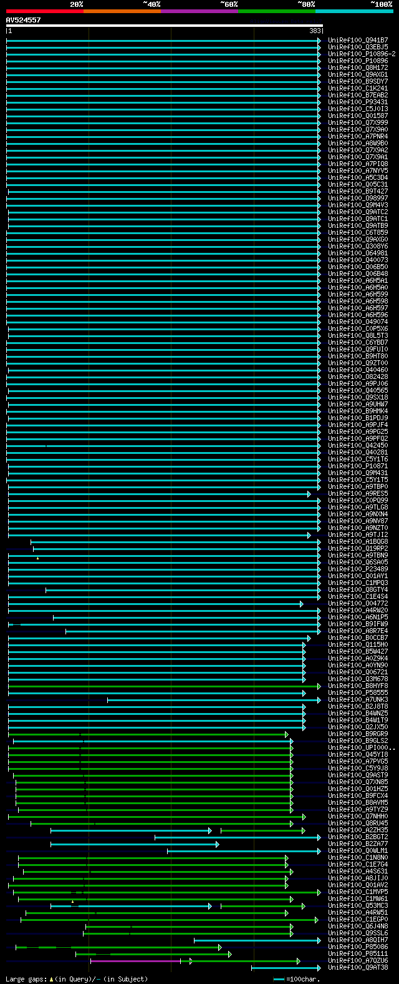
Task: Select label UniRef100_Q42450
Action: (x=358, y=445)
